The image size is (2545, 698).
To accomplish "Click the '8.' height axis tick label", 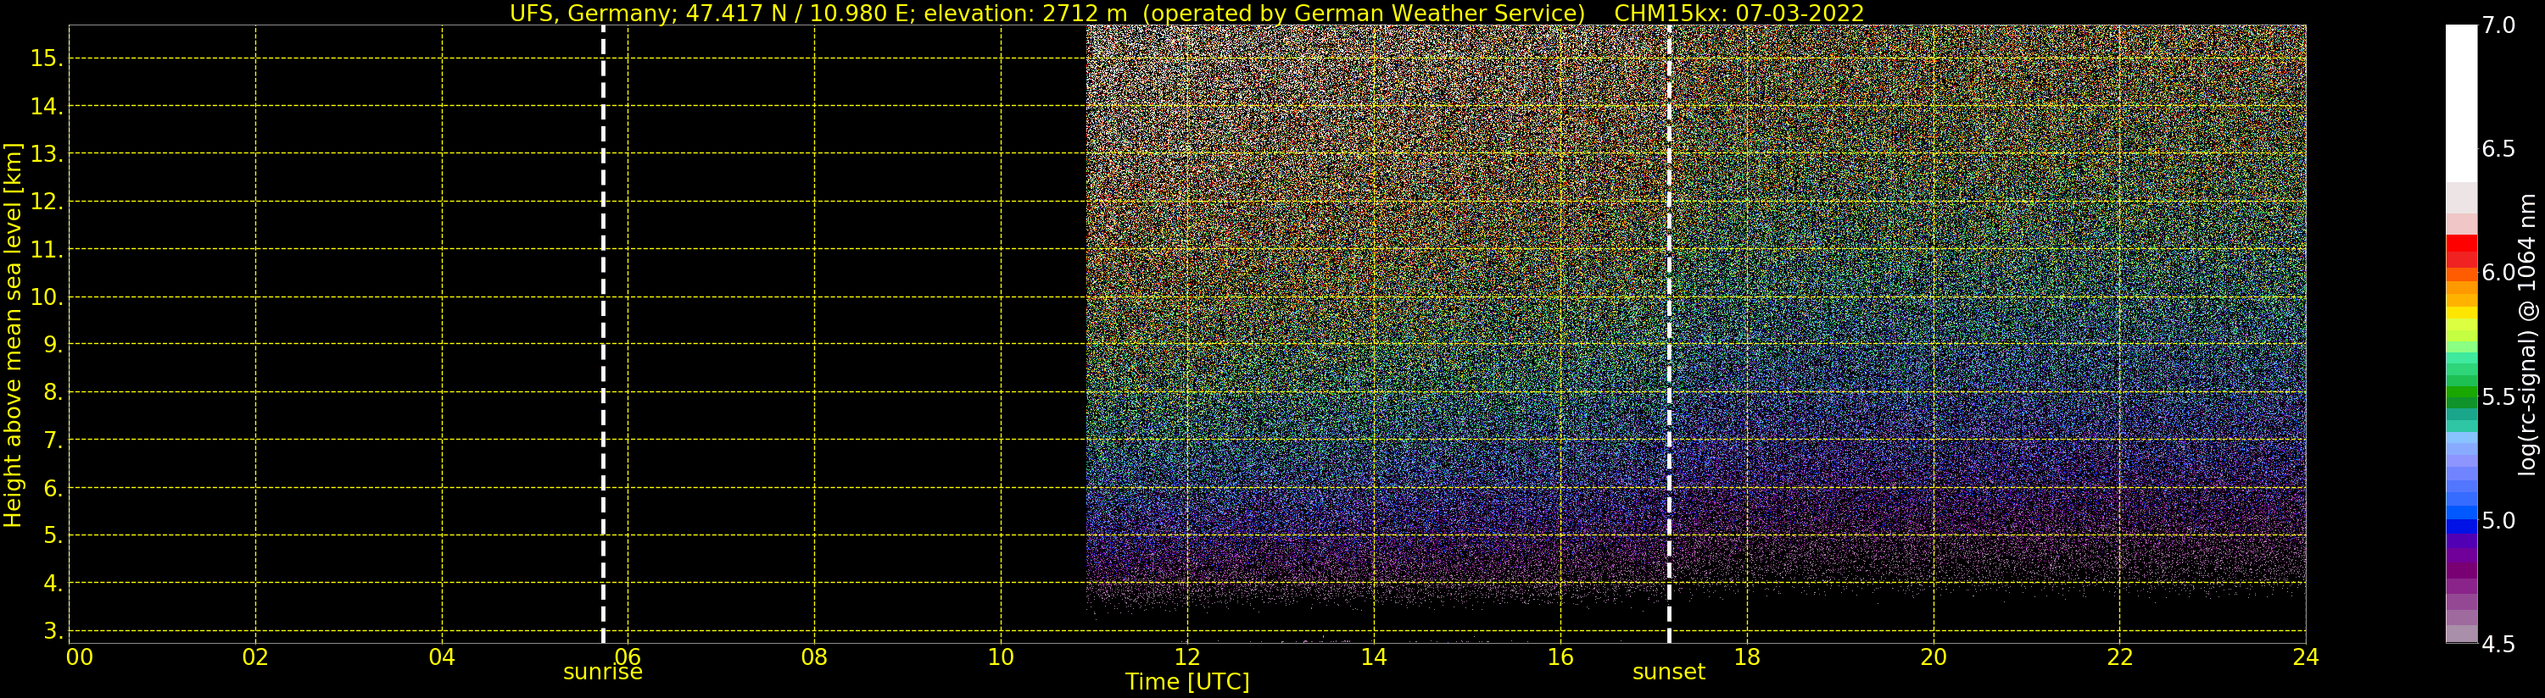I will coord(53,393).
